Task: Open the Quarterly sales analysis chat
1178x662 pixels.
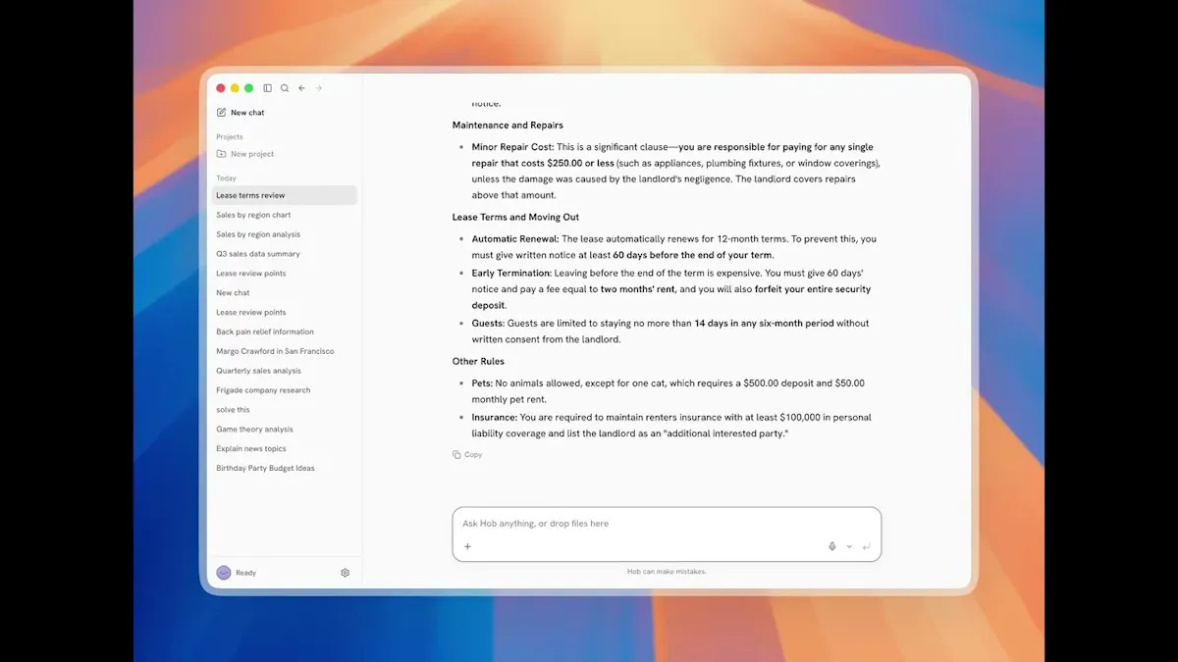Action: coord(285,371)
